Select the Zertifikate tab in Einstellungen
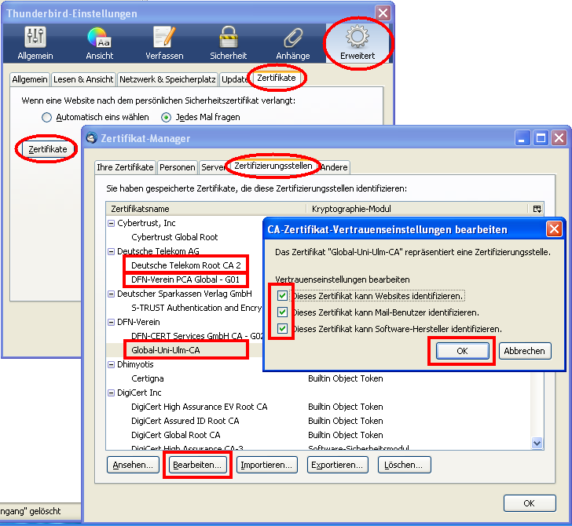This screenshot has height=526, width=572. (276, 78)
